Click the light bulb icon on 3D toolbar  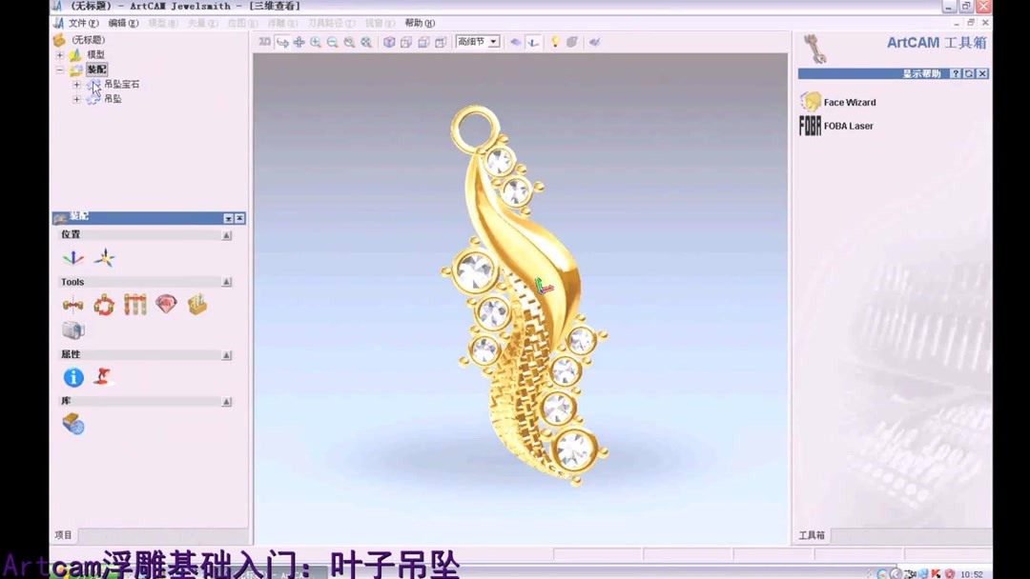click(x=557, y=42)
